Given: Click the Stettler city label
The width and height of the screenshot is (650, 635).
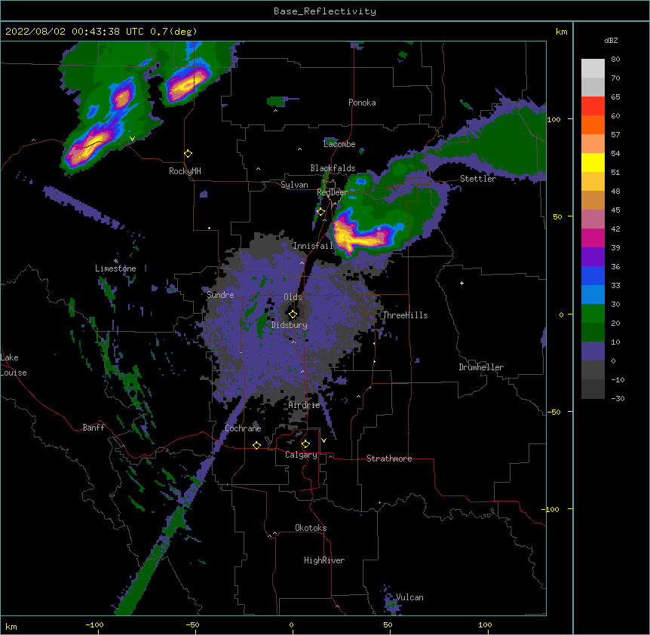Looking at the screenshot, I should click(478, 179).
